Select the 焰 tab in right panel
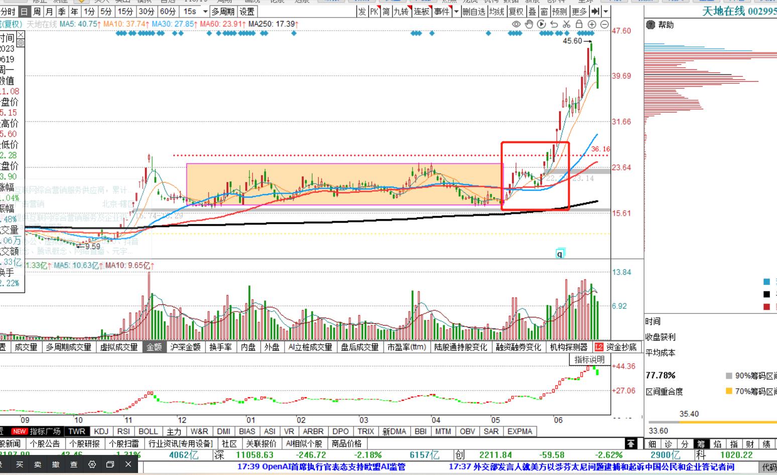Image resolution: width=777 pixels, height=475 pixels. pos(718,444)
